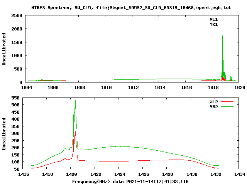Click the 400 y-axis tick label
247x185 pixels.
[x=15, y=119]
